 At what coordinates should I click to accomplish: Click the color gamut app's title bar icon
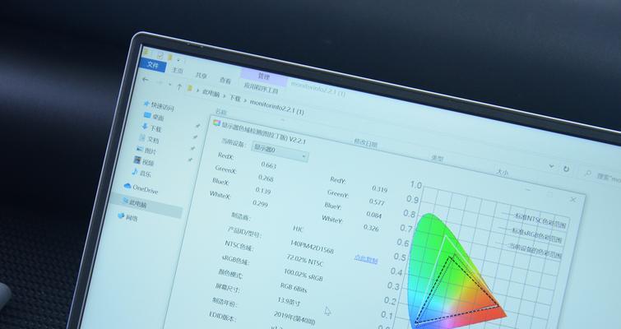(x=216, y=123)
